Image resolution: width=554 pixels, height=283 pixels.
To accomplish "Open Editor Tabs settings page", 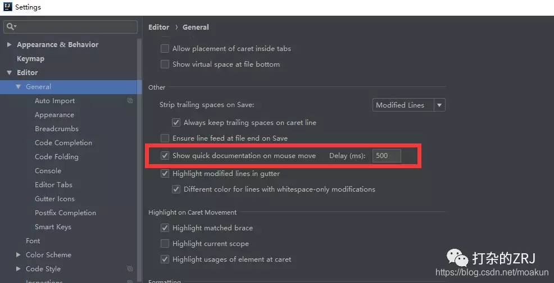I will (53, 185).
